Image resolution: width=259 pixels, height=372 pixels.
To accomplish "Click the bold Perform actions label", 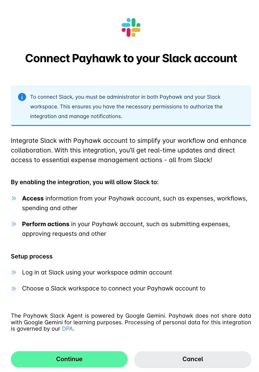I will click(46, 224).
